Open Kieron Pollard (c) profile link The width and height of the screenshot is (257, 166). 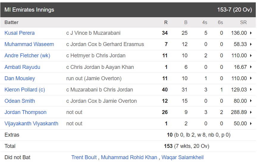(25, 90)
